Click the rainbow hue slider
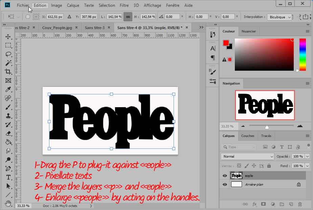The height and width of the screenshot is (210, 313). [303, 54]
